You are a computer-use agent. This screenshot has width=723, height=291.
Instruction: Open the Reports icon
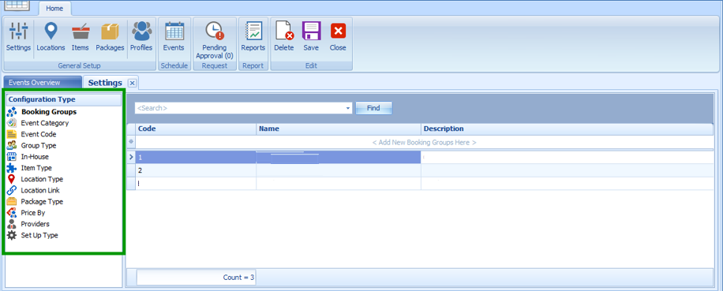point(253,37)
